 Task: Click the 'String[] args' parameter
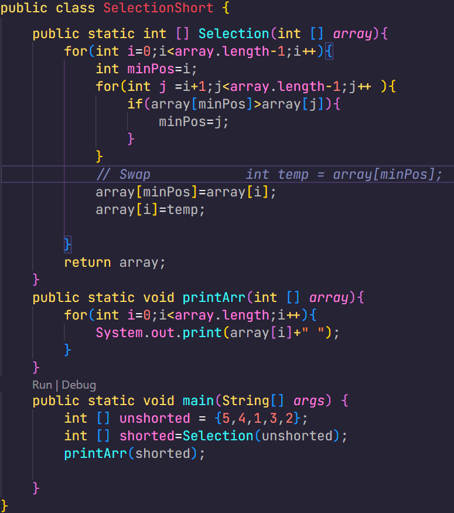tap(273, 401)
